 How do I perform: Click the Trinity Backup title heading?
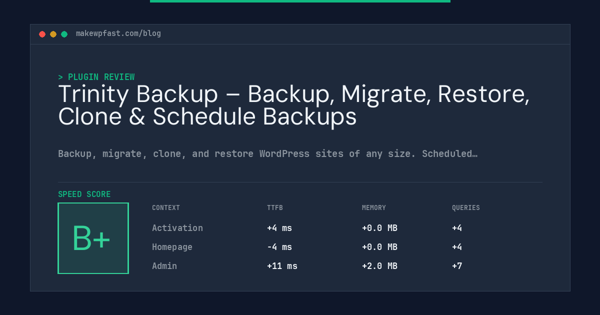(294, 105)
